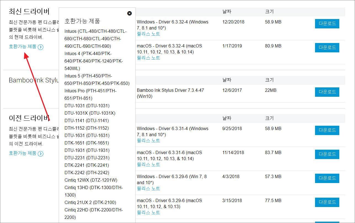Click the date 1/17/2019

click(232, 46)
